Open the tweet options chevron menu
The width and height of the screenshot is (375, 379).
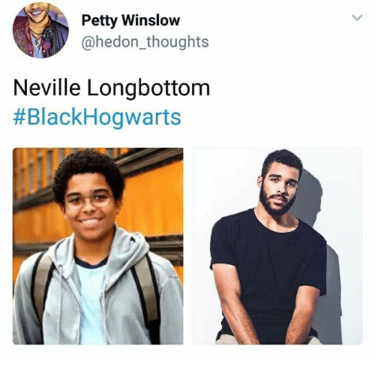tap(357, 18)
